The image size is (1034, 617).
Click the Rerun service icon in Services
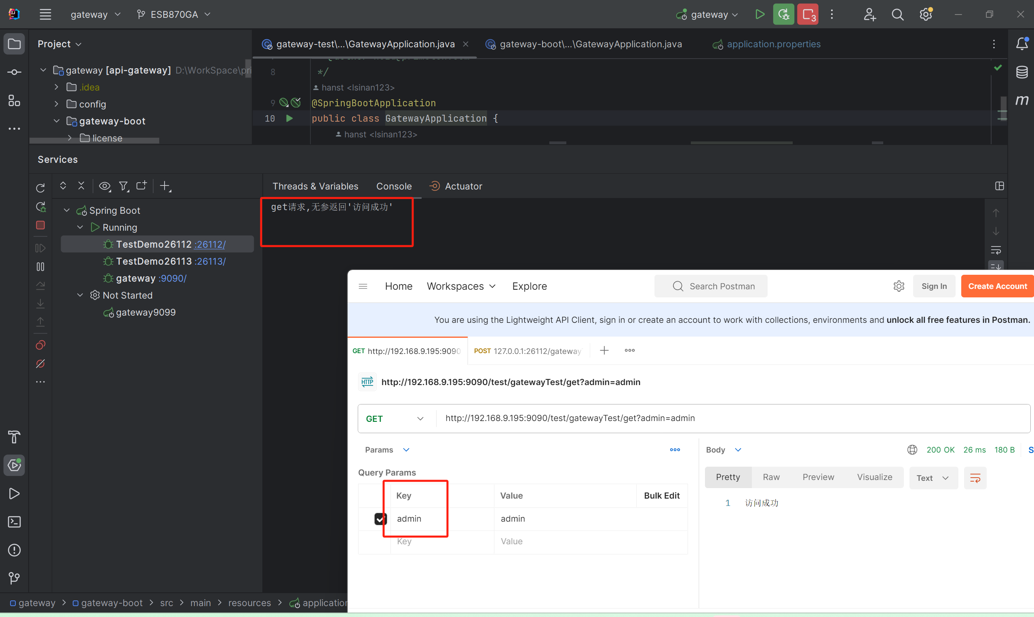click(40, 188)
